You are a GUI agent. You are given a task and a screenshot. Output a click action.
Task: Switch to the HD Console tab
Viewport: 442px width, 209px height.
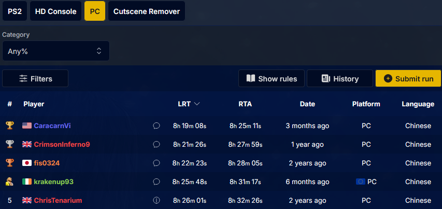55,11
